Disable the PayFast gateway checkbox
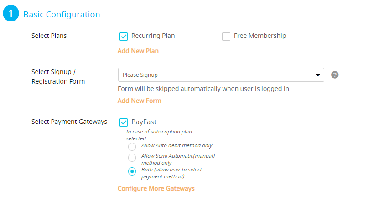This screenshot has width=379, height=197. (x=124, y=122)
